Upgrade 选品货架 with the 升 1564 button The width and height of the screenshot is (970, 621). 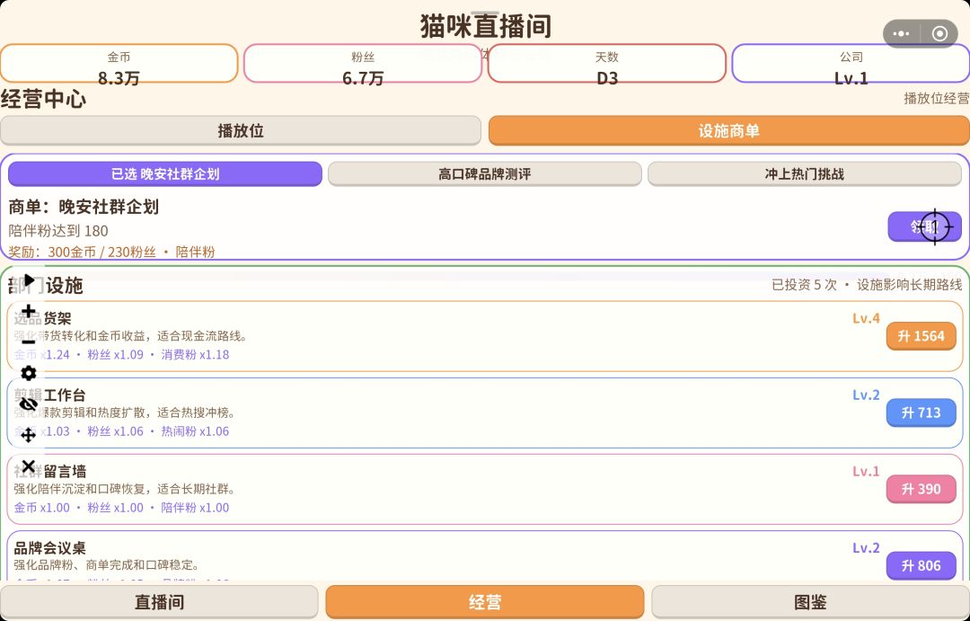921,336
